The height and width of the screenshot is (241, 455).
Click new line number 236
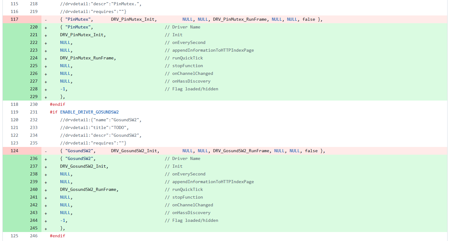tap(34, 158)
